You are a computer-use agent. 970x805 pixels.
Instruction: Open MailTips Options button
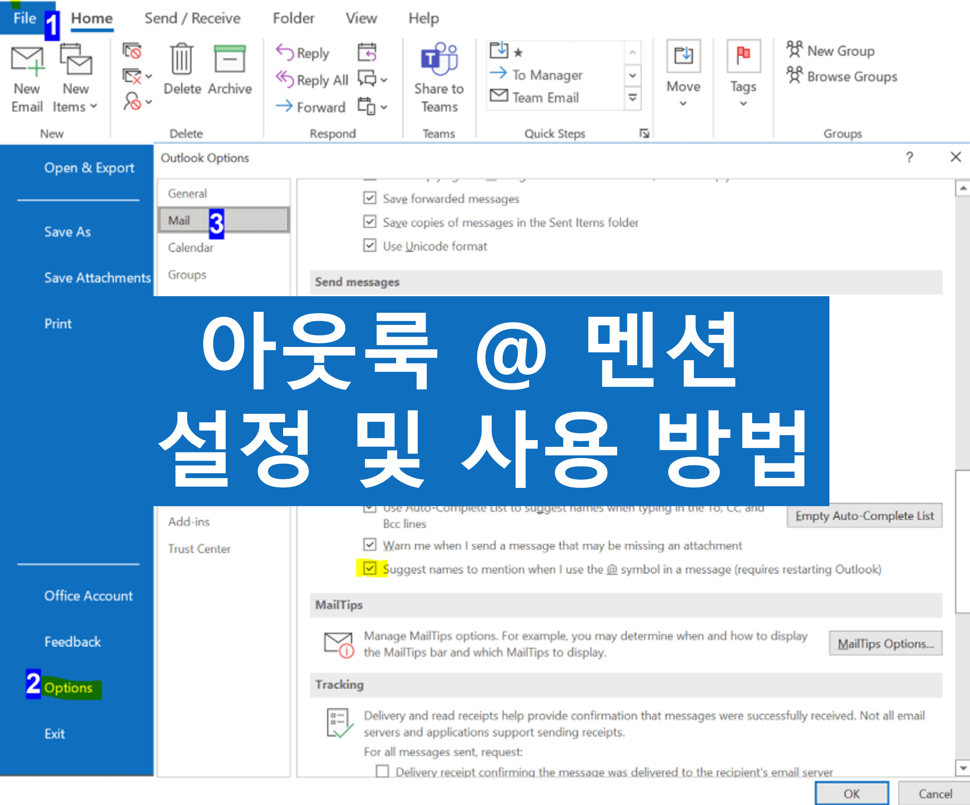(885, 643)
